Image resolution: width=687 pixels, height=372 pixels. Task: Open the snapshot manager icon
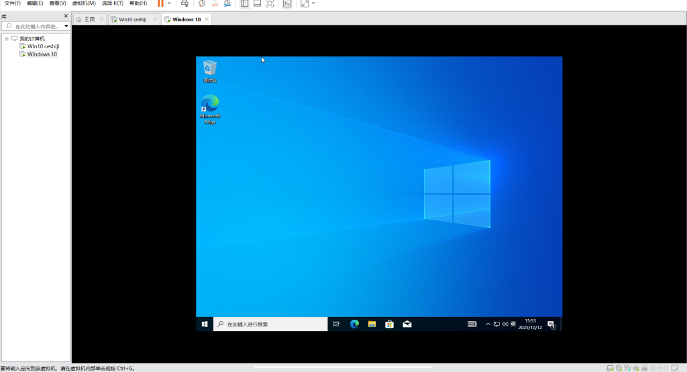(227, 3)
